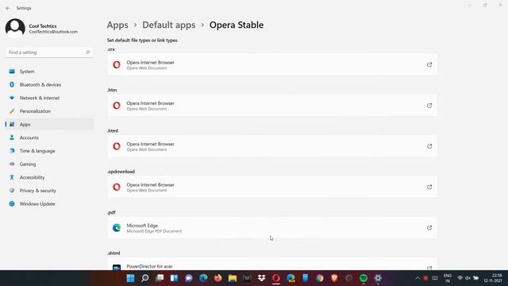Open Time & language settings
This screenshot has height=286, width=508.
point(49,151)
